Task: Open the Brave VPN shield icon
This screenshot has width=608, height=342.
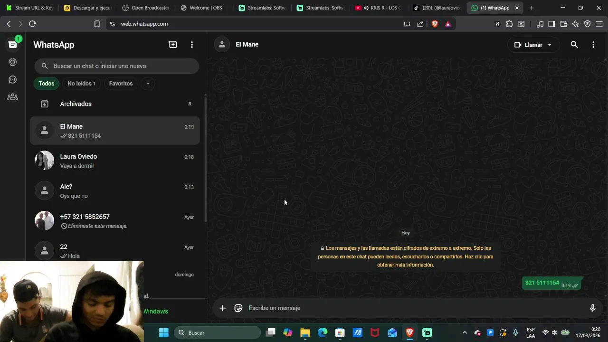Action: click(588, 24)
